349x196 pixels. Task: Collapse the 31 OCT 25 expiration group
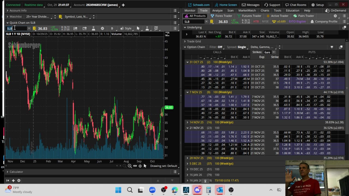[x=188, y=62]
